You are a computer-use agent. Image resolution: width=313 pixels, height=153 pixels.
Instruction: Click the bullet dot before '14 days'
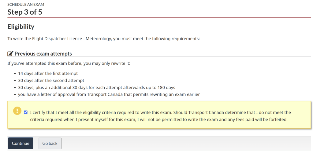point(15,74)
